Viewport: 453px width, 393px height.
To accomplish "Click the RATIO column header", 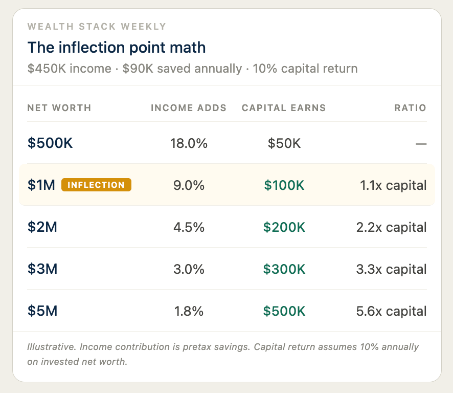I will pyautogui.click(x=410, y=108).
